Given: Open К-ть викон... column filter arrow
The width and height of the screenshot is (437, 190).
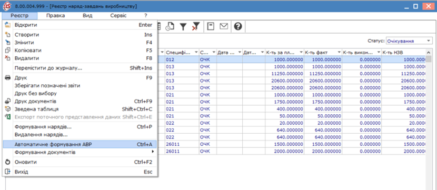Looking at the screenshot, I should coord(379,53).
